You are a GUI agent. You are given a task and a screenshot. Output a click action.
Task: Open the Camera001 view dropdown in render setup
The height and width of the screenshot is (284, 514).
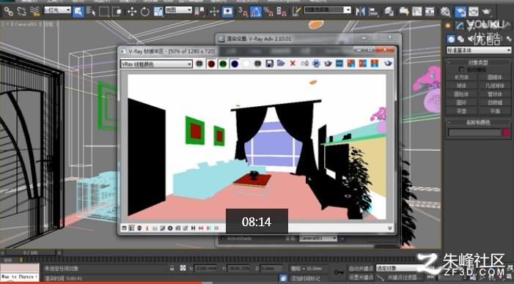coord(318,238)
